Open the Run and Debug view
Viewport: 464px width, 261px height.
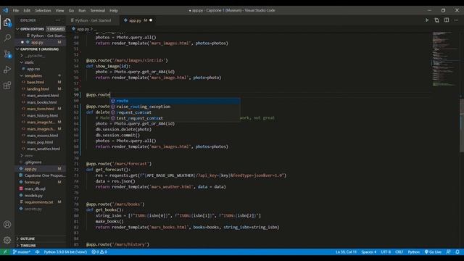click(7, 70)
